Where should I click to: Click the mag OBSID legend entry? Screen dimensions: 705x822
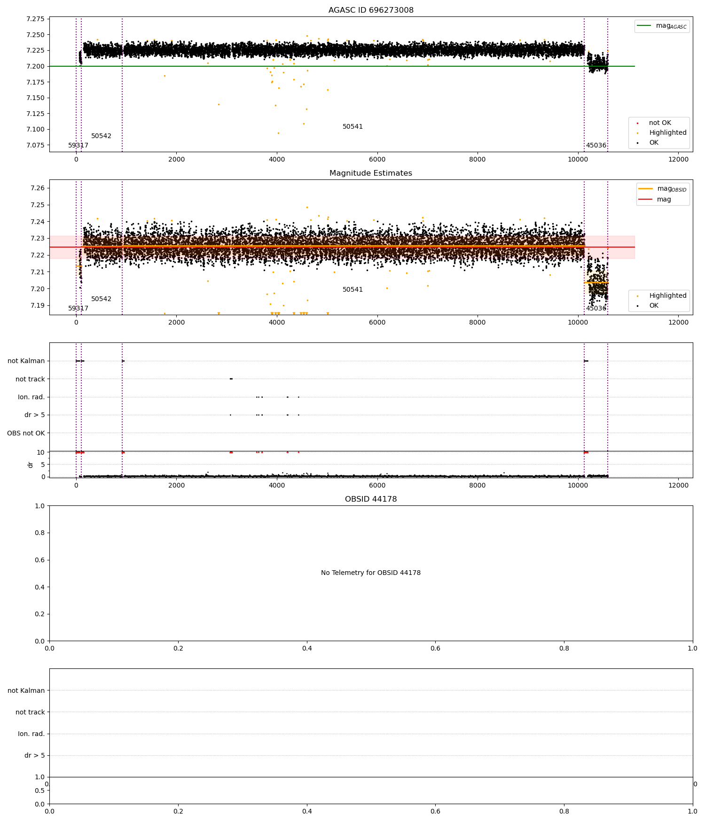pyautogui.click(x=663, y=189)
